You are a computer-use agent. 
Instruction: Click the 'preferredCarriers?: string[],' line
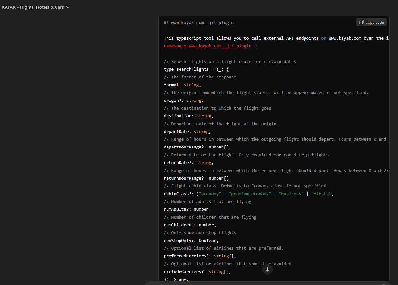click(x=200, y=256)
